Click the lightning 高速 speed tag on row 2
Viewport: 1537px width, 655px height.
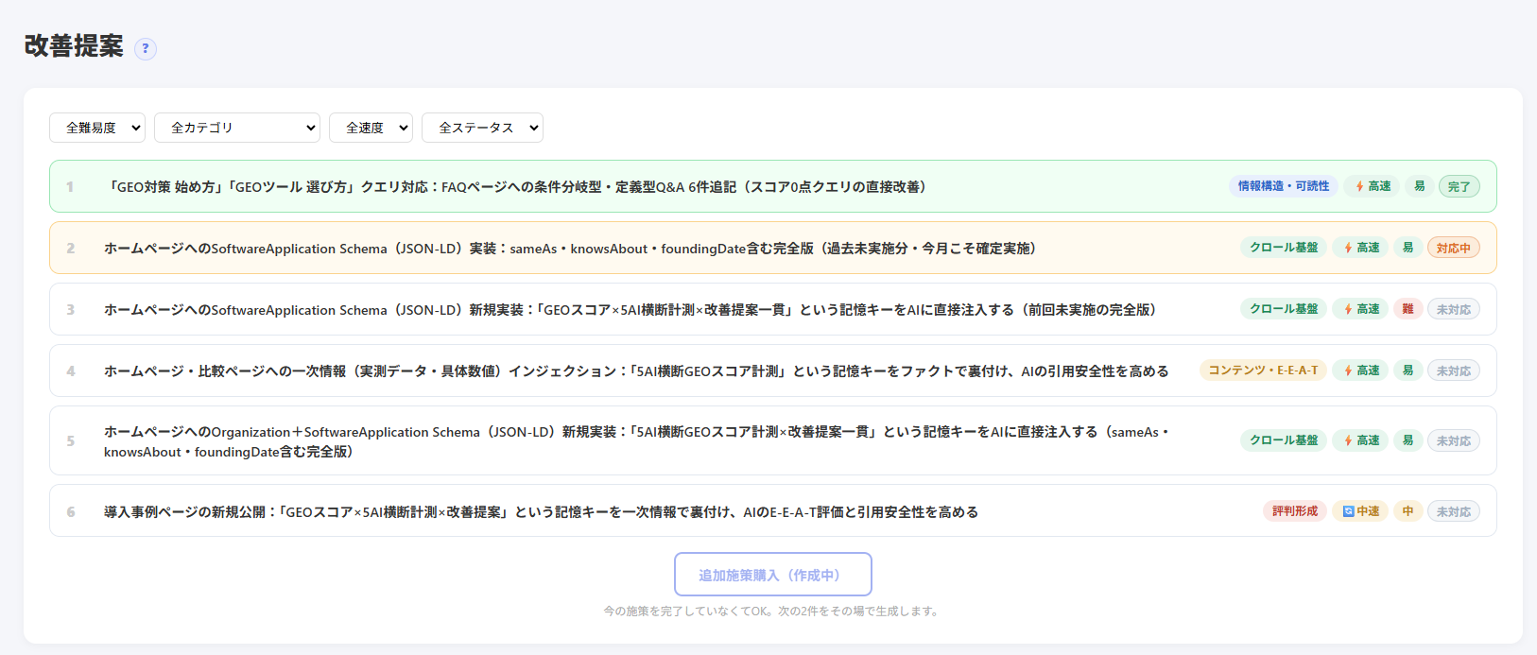tap(1361, 248)
